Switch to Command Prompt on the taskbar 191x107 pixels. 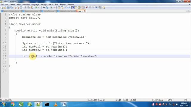[47, 104]
